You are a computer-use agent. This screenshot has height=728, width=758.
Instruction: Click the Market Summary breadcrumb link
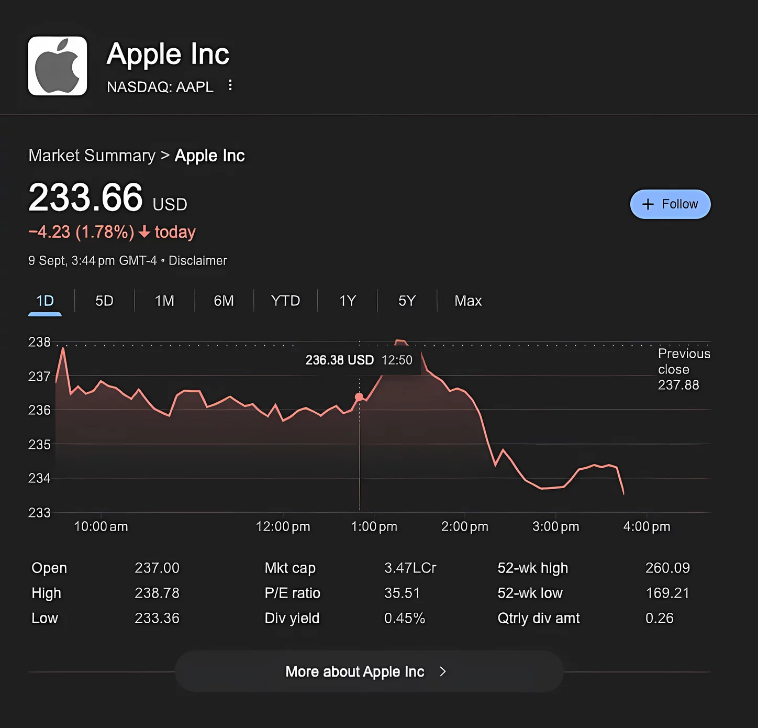[92, 156]
